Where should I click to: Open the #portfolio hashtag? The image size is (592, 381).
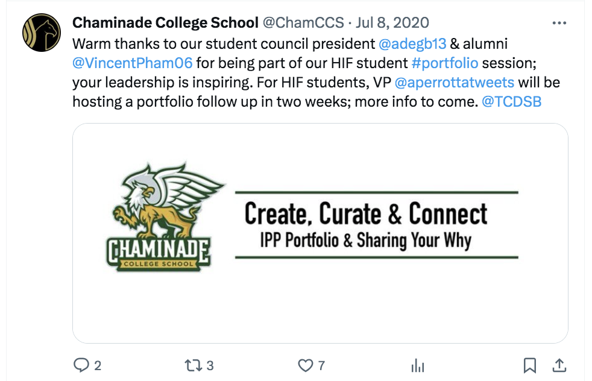[x=445, y=63]
